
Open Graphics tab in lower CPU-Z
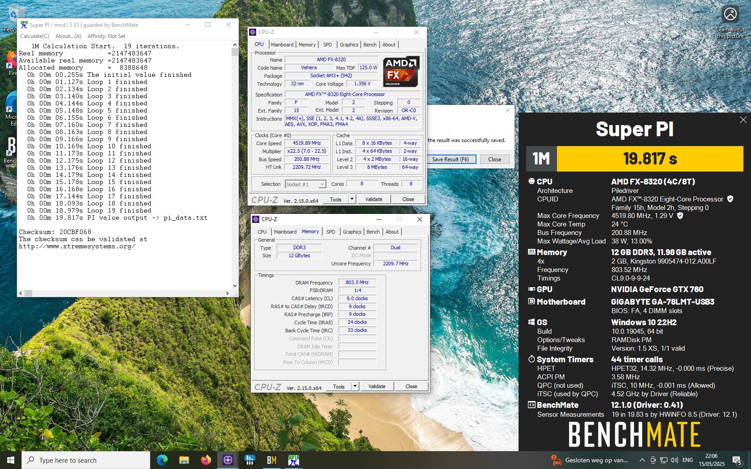(x=352, y=232)
